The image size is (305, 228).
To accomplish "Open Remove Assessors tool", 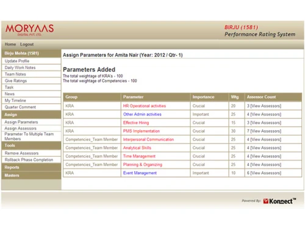I will click(x=31, y=153).
